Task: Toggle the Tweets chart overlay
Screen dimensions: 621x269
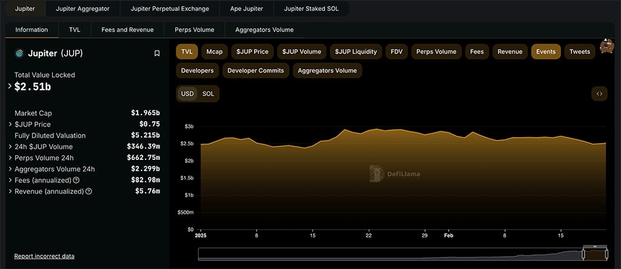Action: tap(580, 51)
